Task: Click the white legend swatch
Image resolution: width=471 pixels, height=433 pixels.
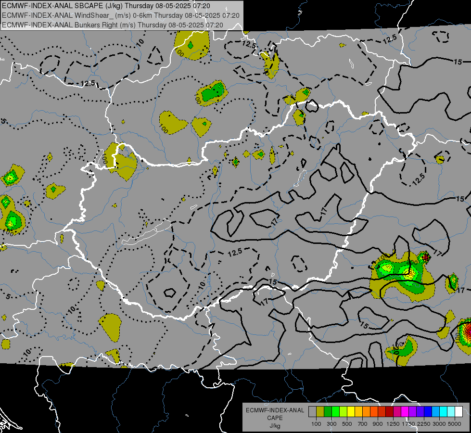Action: [459, 412]
